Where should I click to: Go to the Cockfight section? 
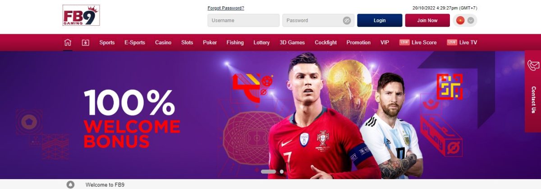tap(326, 42)
